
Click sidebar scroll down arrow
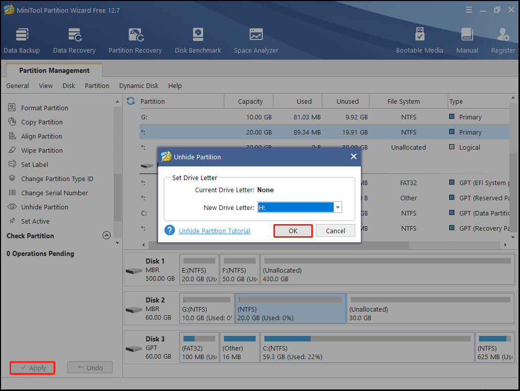coord(117,243)
